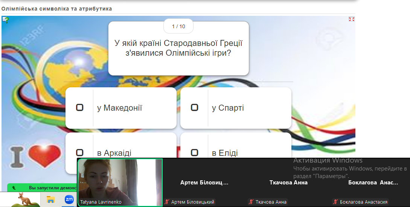The width and height of the screenshot is (410, 207).
Task: Open the help icon on the quiz
Action: click(x=6, y=20)
